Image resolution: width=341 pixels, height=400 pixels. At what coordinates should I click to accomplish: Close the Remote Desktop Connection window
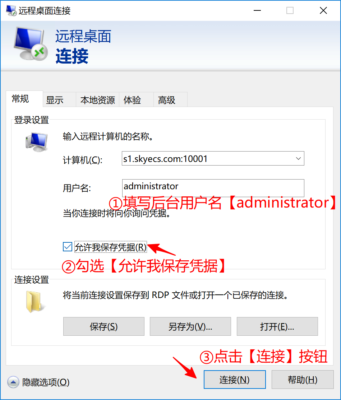[x=323, y=10]
